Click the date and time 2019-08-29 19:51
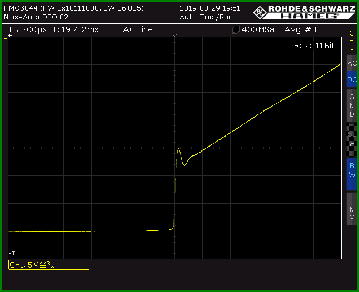The height and width of the screenshot is (292, 359). [x=210, y=8]
